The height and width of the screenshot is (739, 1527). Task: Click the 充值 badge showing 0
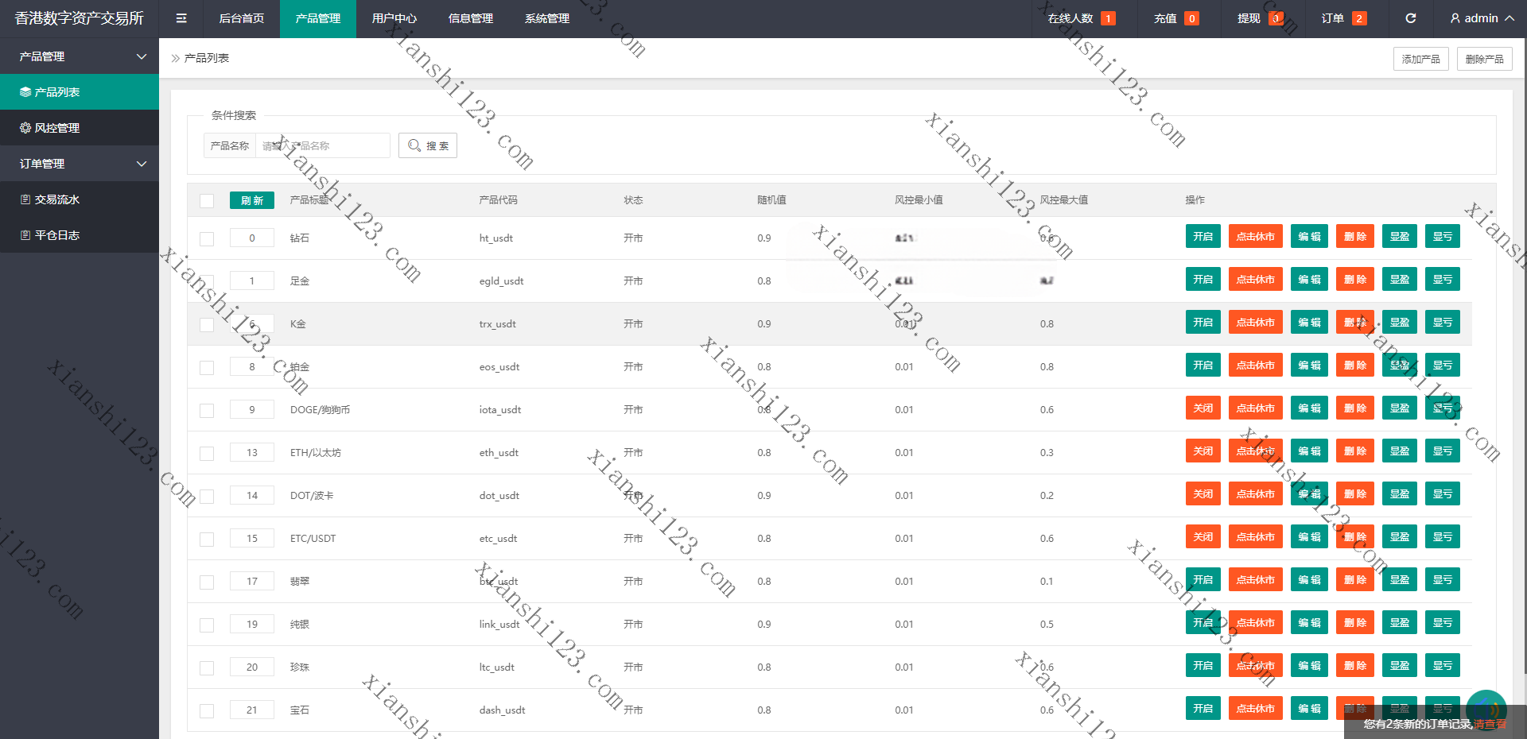tap(1191, 18)
